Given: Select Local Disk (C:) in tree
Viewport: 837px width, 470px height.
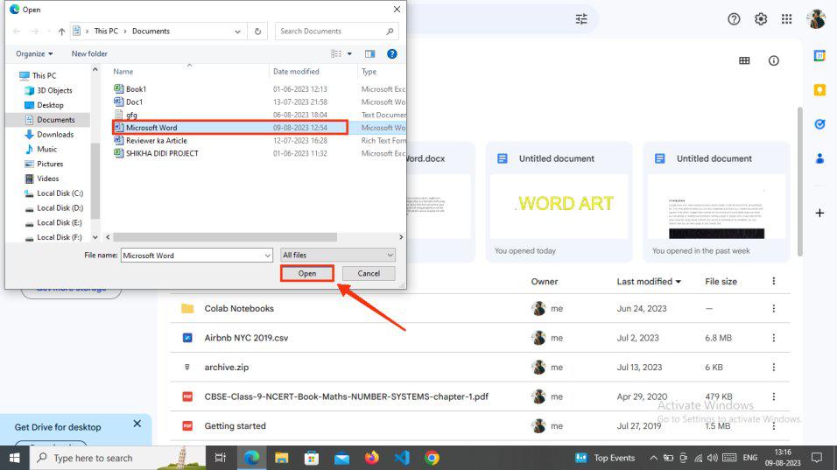Looking at the screenshot, I should click(x=54, y=193).
